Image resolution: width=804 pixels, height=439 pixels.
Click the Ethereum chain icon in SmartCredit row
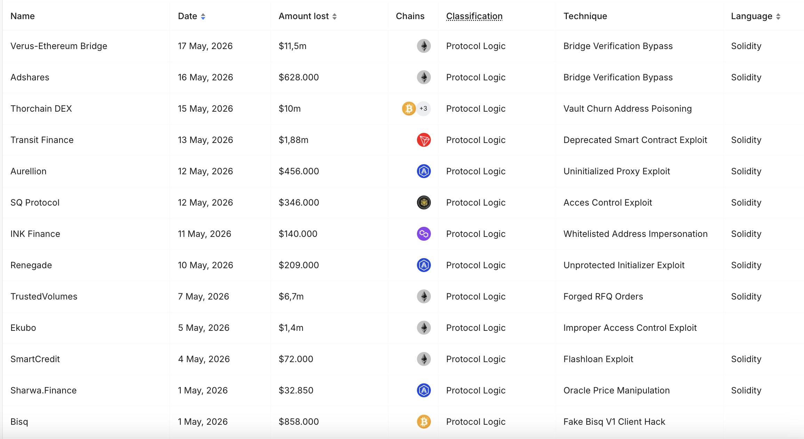tap(424, 359)
